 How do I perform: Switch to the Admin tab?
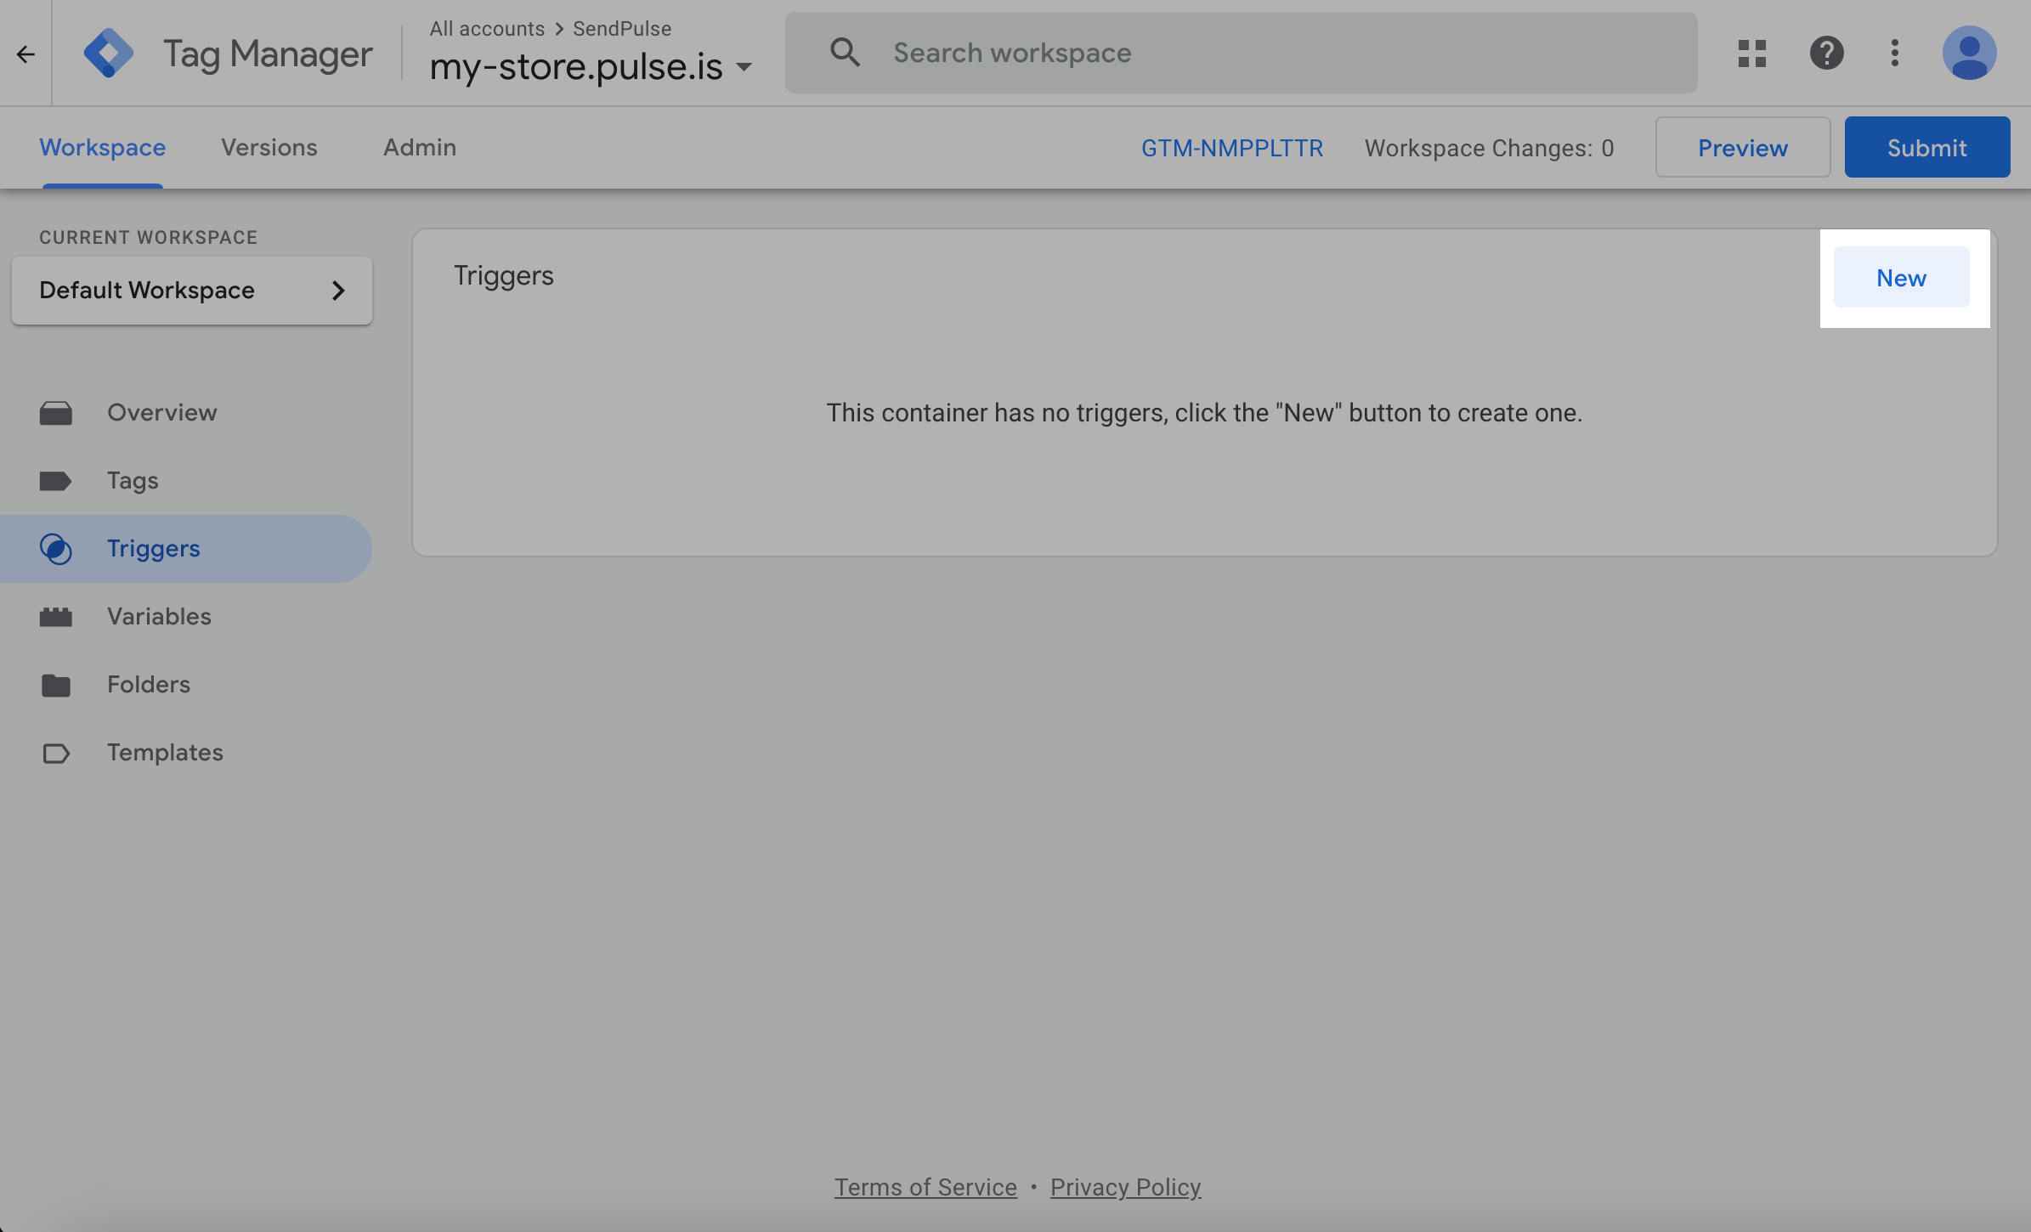(x=419, y=148)
